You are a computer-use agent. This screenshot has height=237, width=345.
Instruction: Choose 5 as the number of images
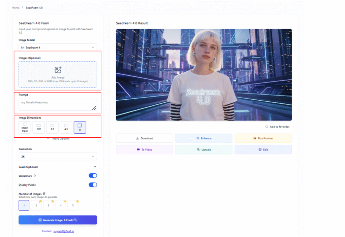pos(73,205)
